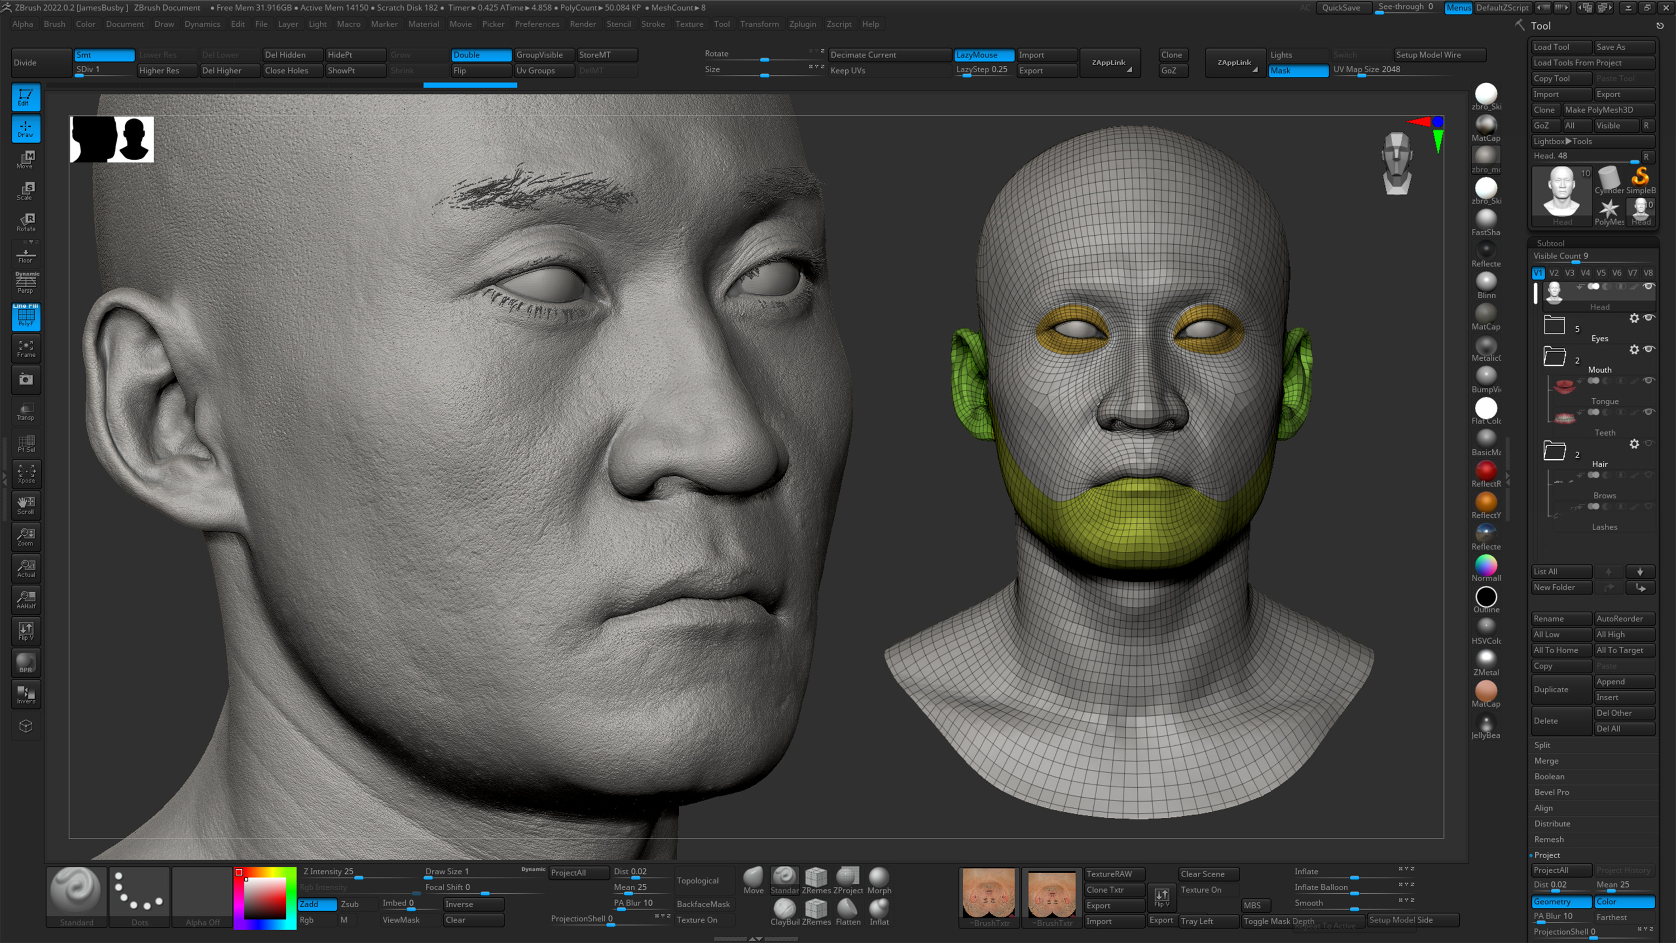Select the Frame icon on left toolbar
The image size is (1676, 943).
26,348
